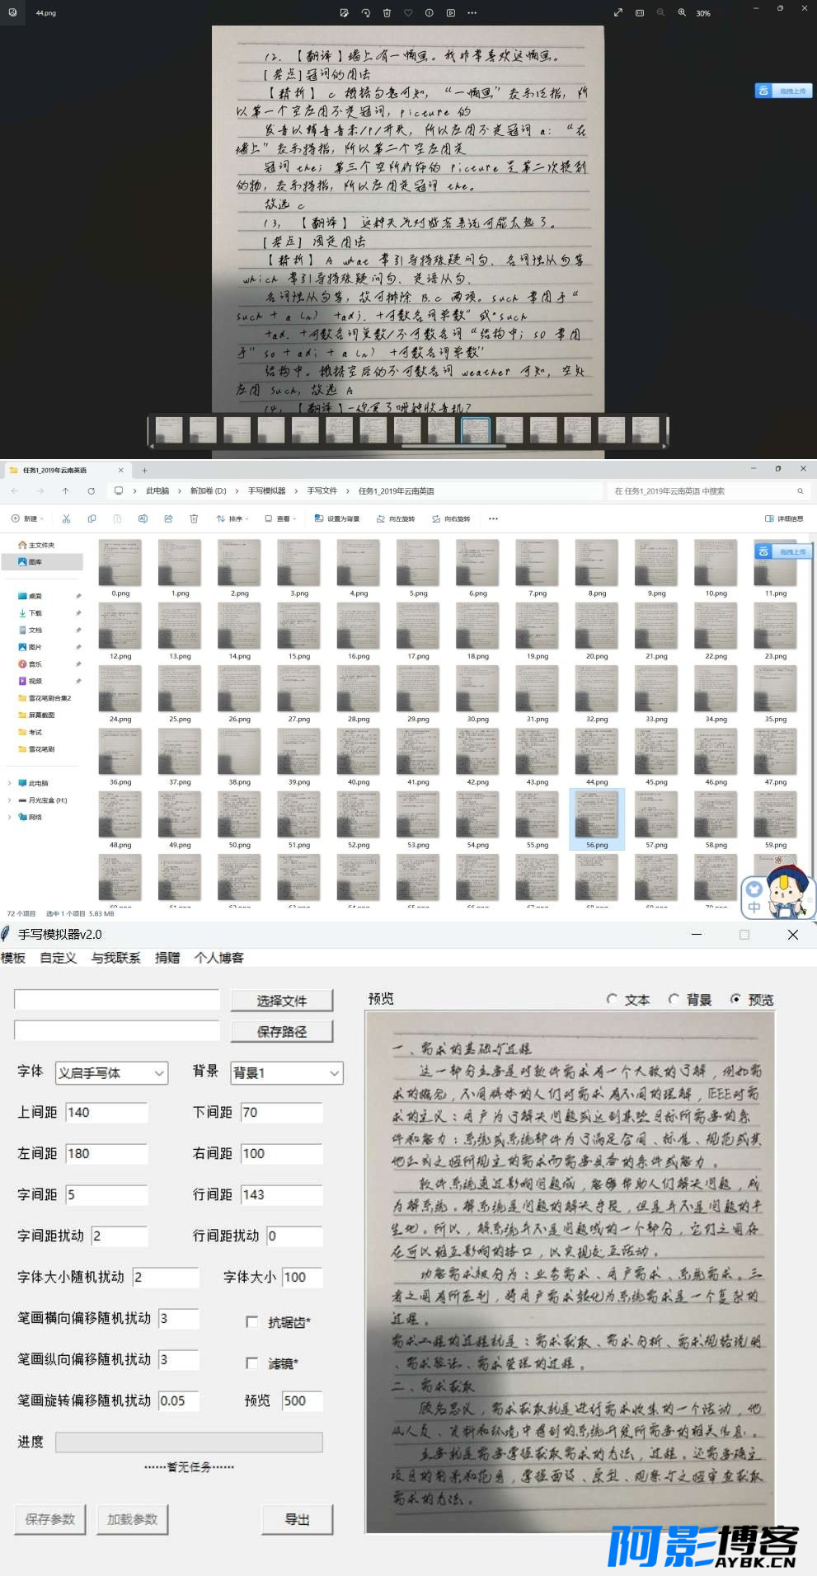Open the 查看 view dropdown in Explorer
The image size is (817, 1576).
pos(279,518)
